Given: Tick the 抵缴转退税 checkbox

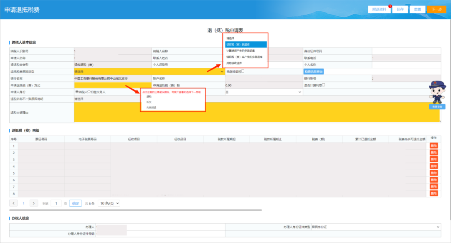Looking at the screenshot, I should pyautogui.click(x=243, y=71).
